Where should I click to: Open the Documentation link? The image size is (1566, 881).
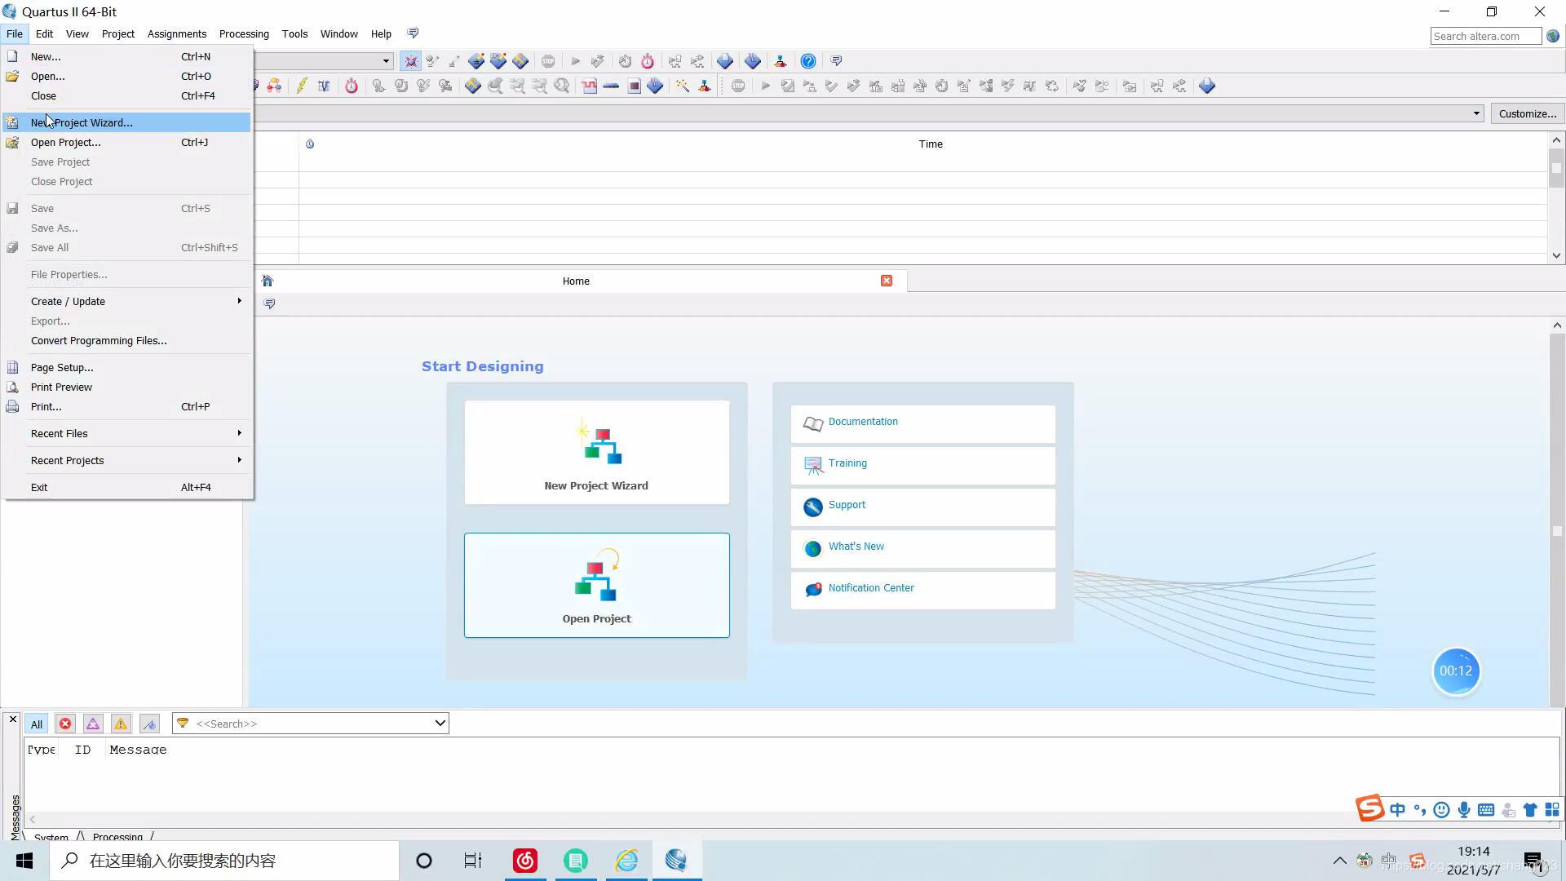[863, 423]
